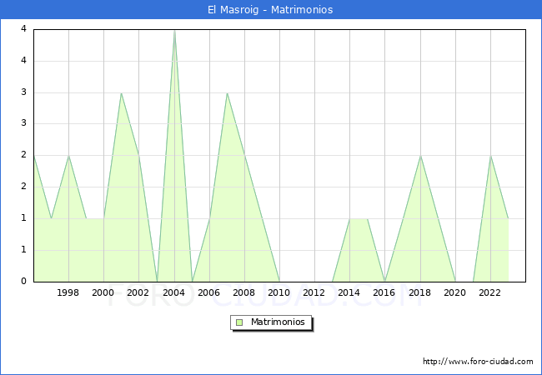Click the 1998 x-axis label
This screenshot has width=542, height=375.
(x=68, y=292)
